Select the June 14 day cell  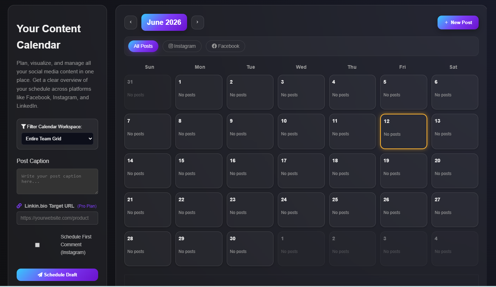pyautogui.click(x=148, y=171)
